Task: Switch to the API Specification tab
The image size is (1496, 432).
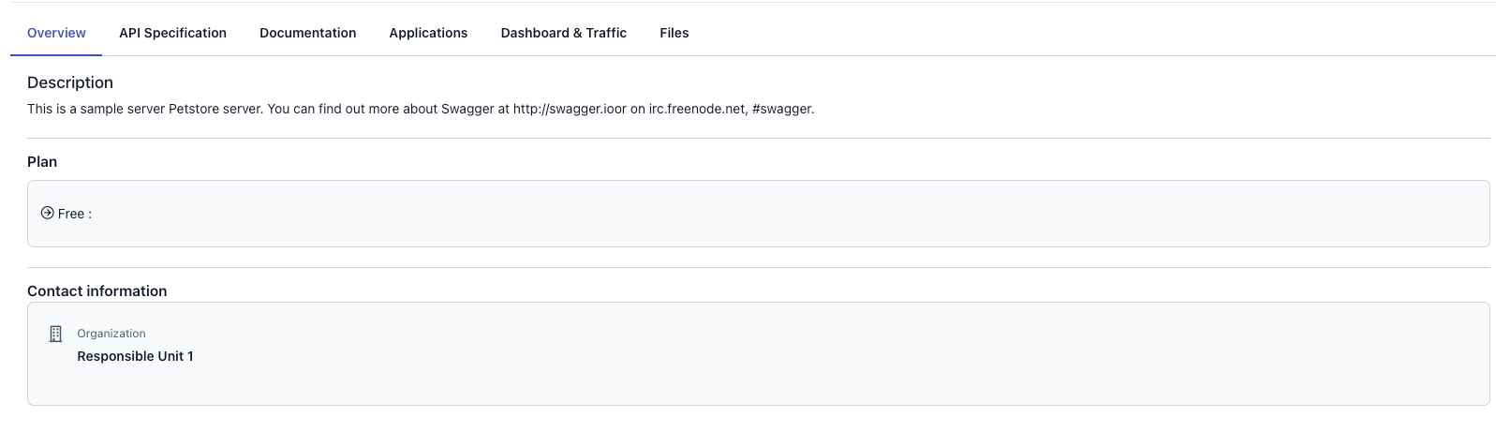Action: (172, 33)
